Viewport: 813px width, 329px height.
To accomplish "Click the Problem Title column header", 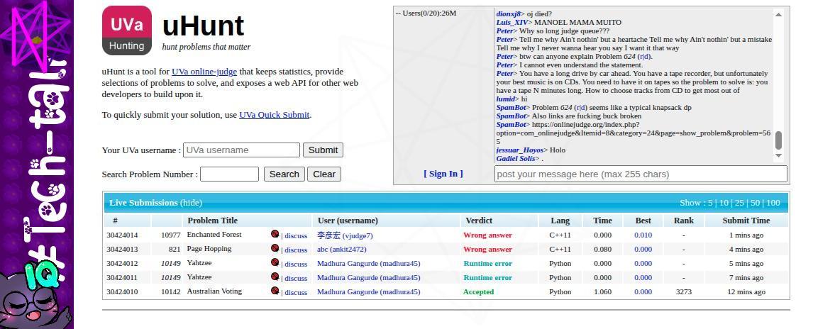I will coord(213,221).
